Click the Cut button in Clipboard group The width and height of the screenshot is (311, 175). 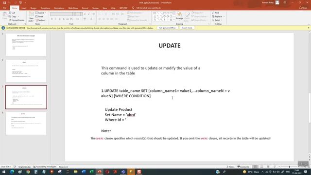click(12, 13)
